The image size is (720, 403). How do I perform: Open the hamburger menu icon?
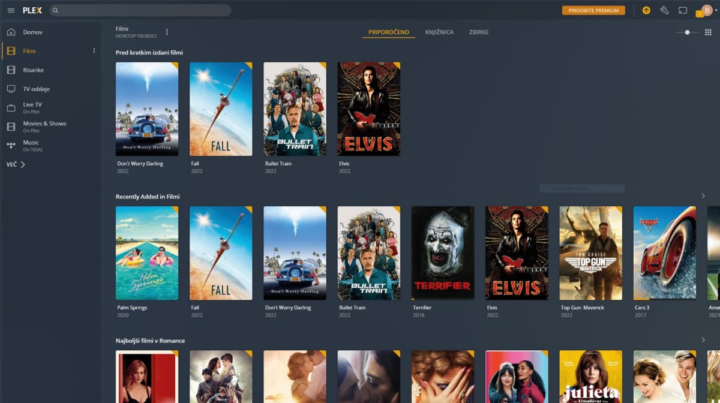(11, 10)
